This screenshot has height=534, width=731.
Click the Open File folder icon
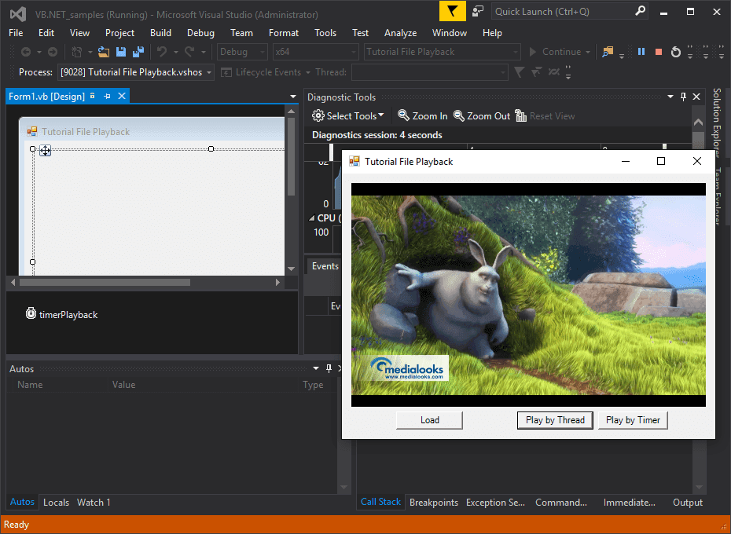(x=104, y=52)
